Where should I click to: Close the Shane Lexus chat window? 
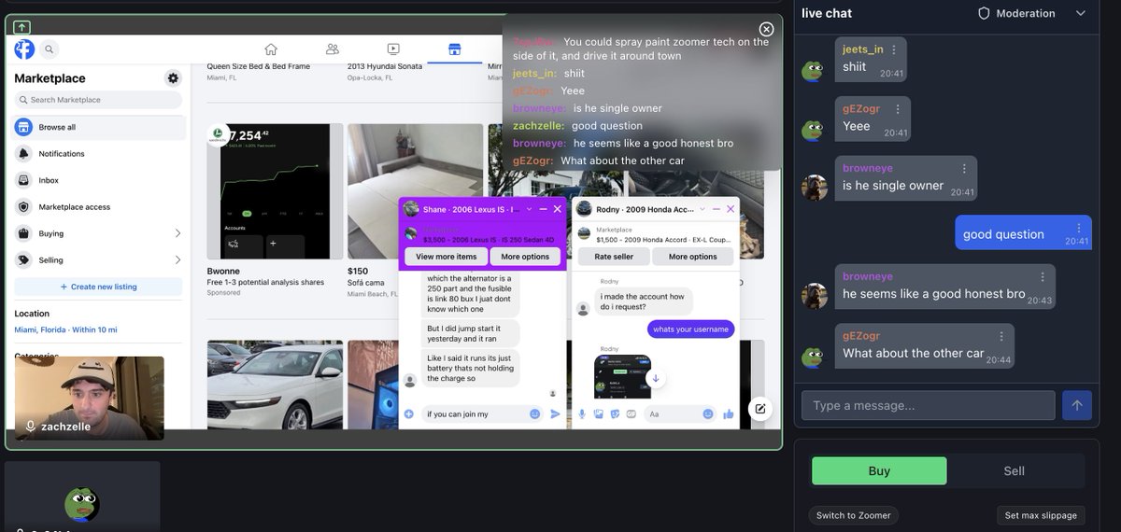(558, 209)
